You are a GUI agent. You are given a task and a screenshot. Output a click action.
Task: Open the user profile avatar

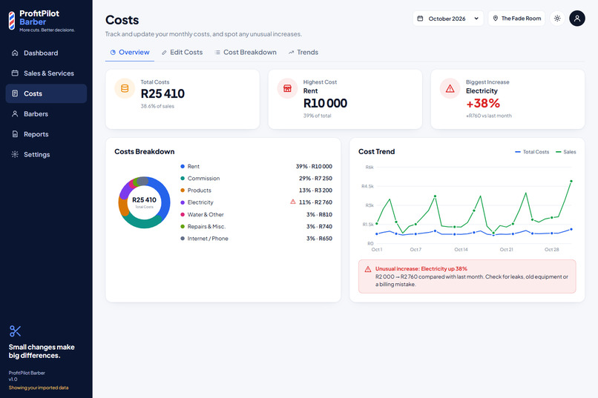tap(577, 19)
